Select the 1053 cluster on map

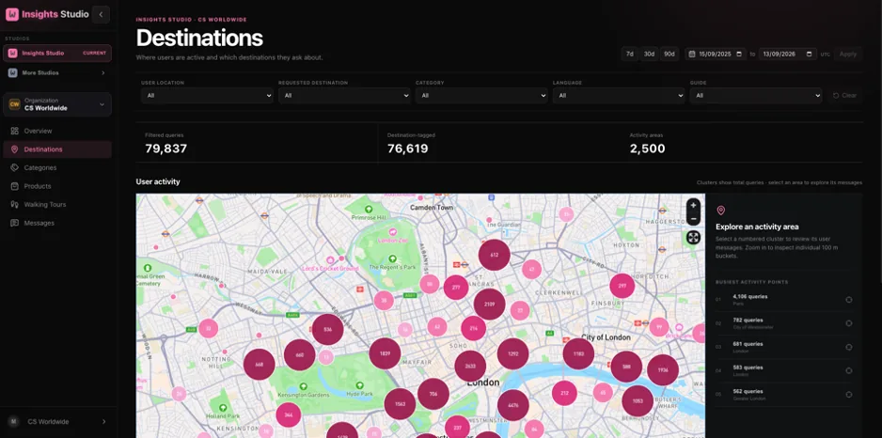pos(638,401)
